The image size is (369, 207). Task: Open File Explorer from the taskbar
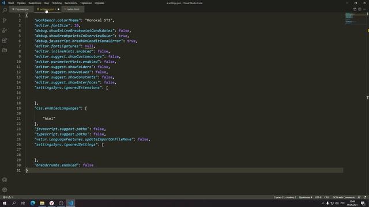(x=42, y=203)
